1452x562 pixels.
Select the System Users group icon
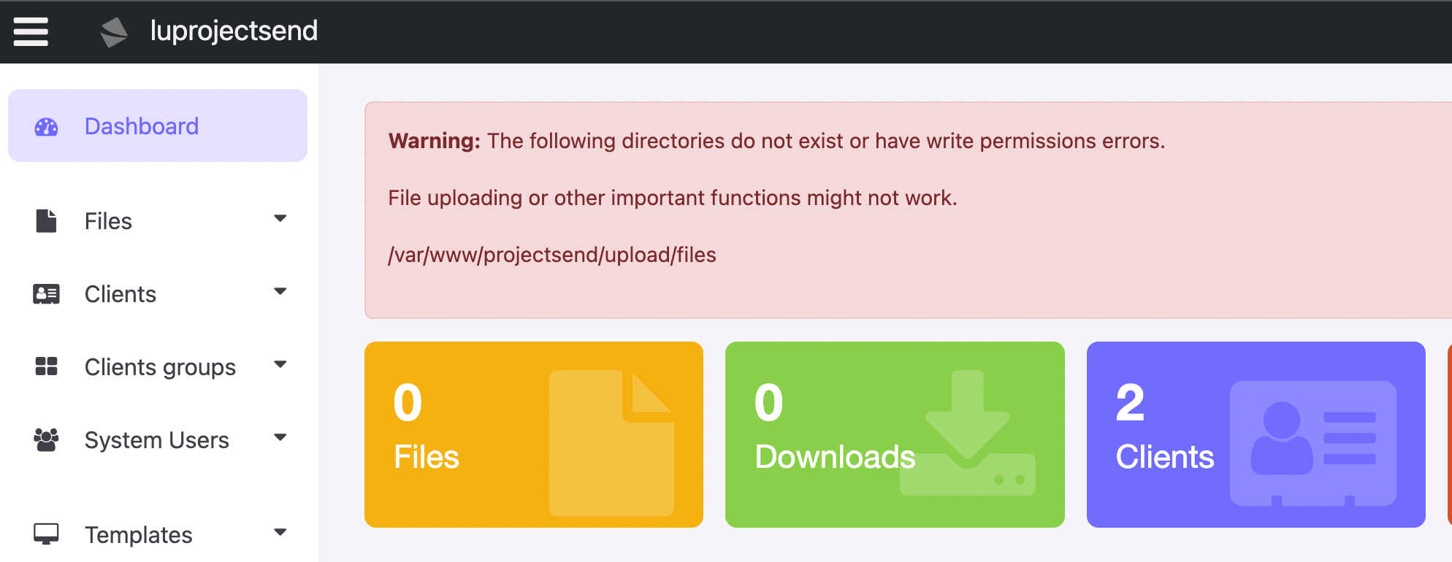45,438
